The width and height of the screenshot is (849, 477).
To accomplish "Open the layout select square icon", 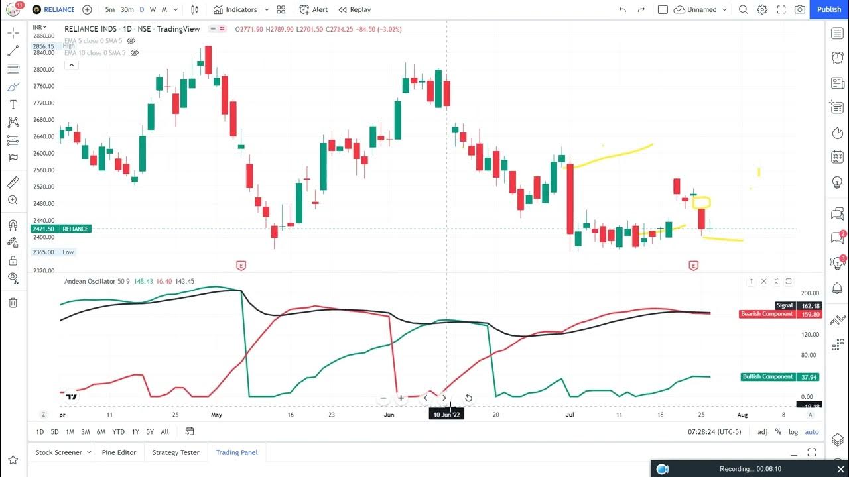I will [663, 9].
